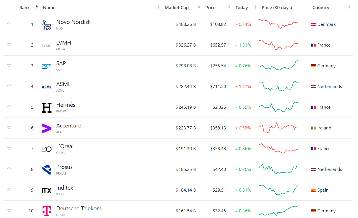
Task: Open Hermès company link
Action: 66,105
